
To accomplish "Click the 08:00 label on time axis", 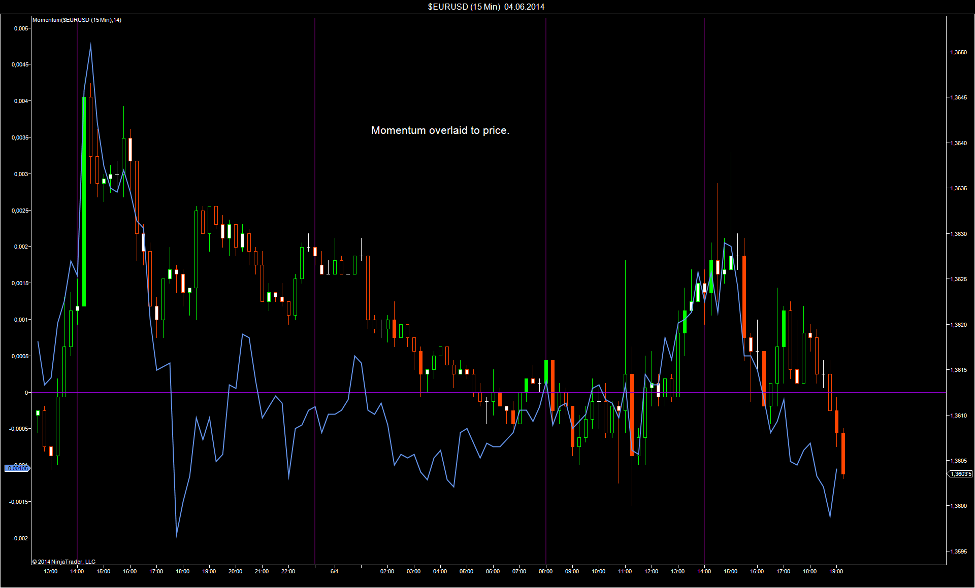I will coord(545,571).
